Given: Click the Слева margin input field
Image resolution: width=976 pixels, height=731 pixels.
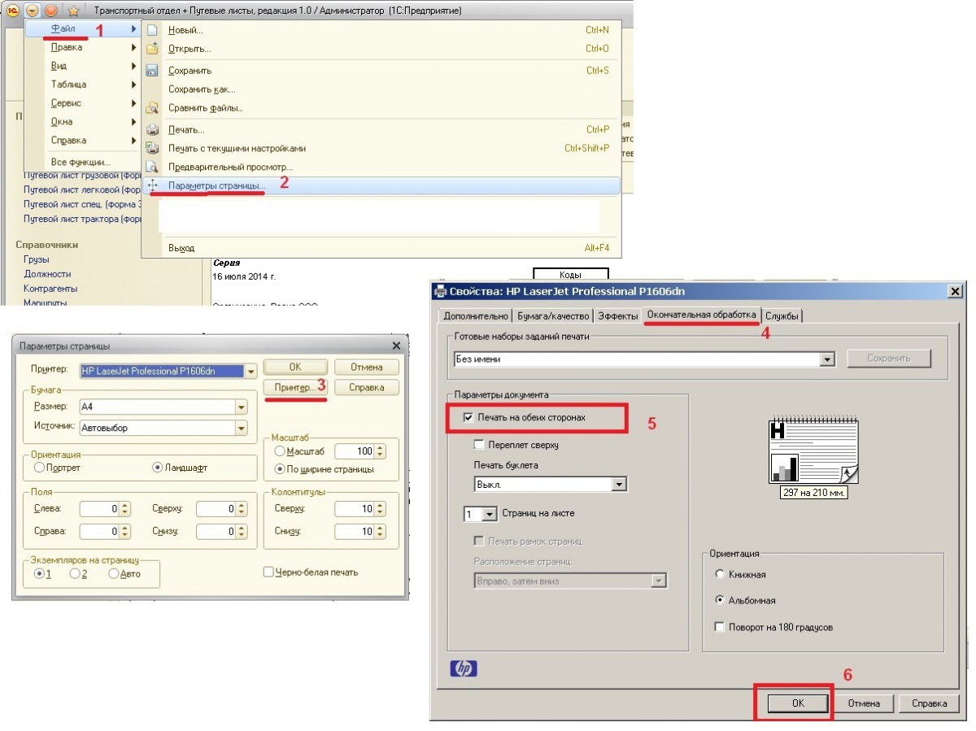Looking at the screenshot, I should [99, 509].
